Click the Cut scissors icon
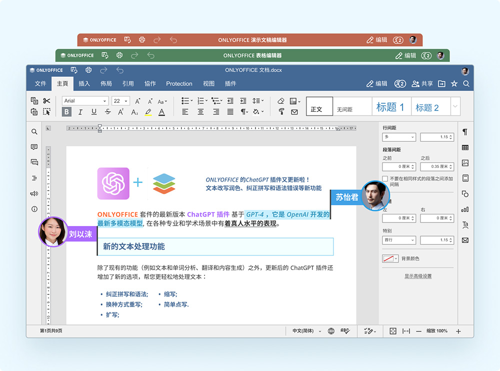The width and height of the screenshot is (500, 371). coord(46,101)
